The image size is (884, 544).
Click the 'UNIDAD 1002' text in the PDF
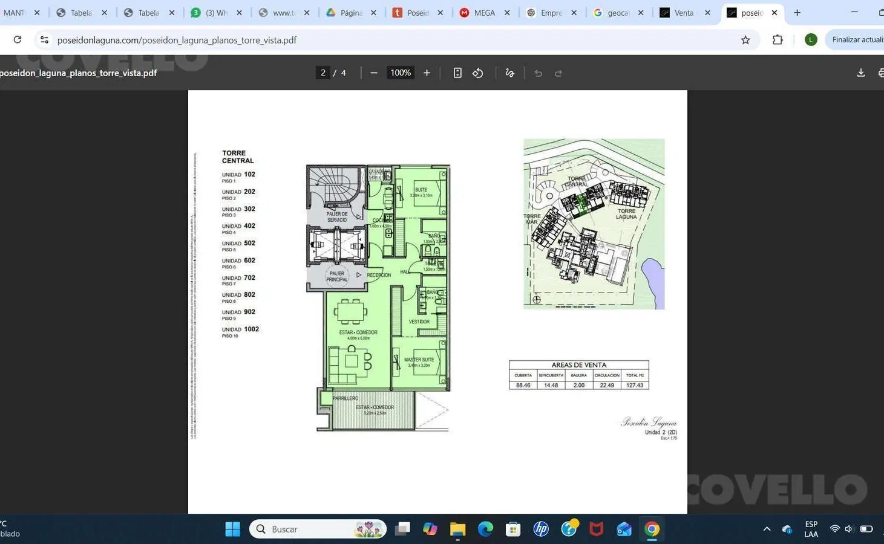point(240,329)
